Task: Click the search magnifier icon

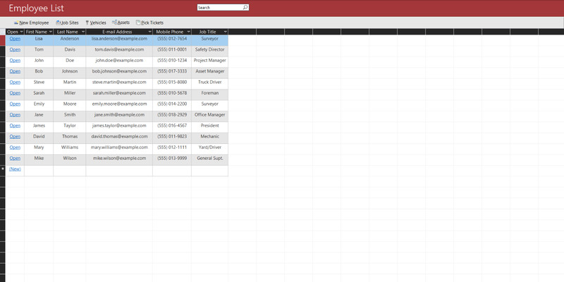Action: pyautogui.click(x=245, y=7)
